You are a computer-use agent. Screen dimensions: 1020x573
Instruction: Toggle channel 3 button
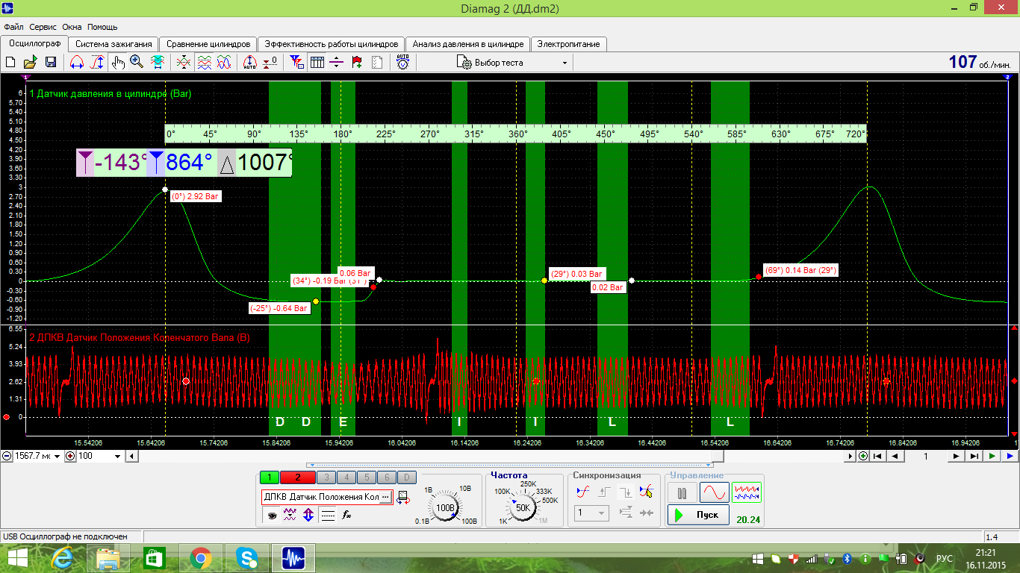tap(326, 477)
